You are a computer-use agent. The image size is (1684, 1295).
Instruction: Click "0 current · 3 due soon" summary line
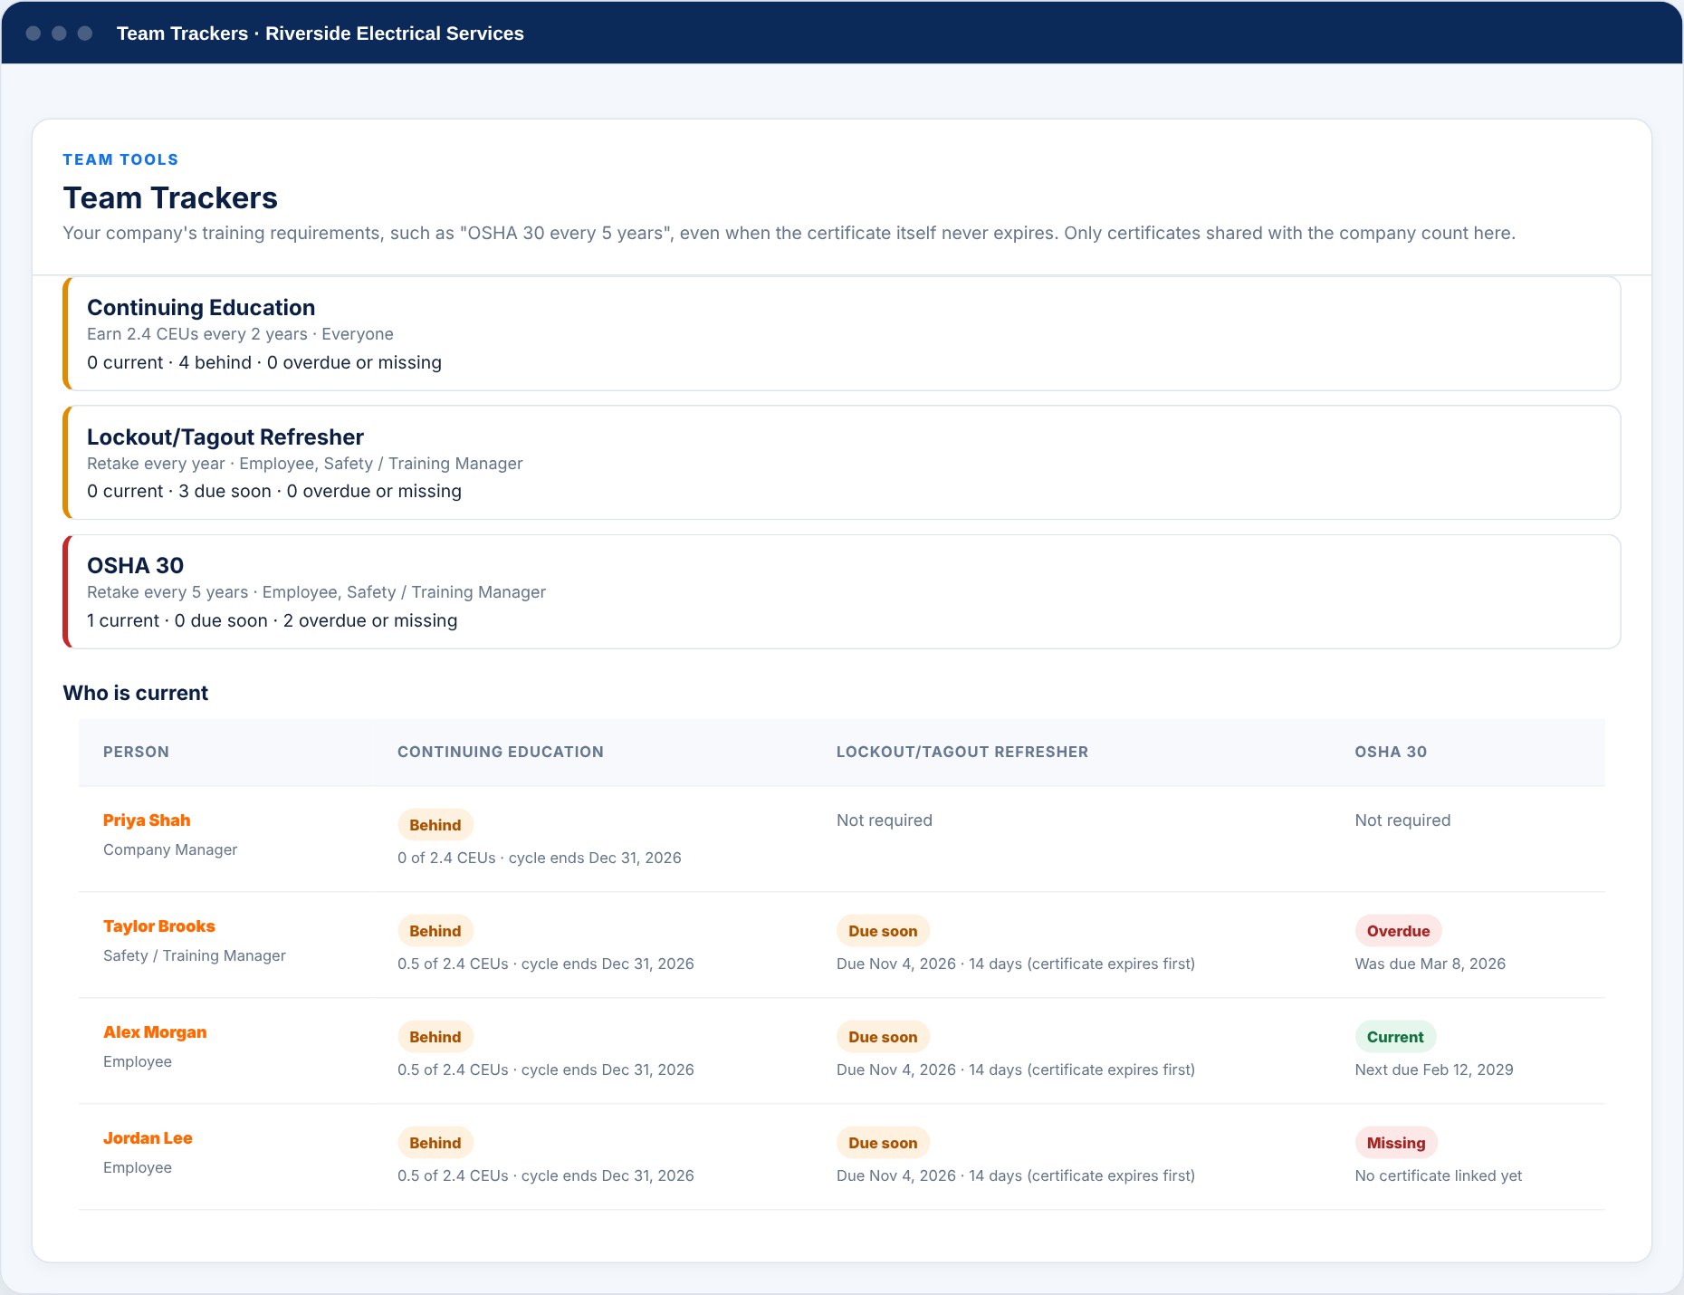(x=274, y=491)
